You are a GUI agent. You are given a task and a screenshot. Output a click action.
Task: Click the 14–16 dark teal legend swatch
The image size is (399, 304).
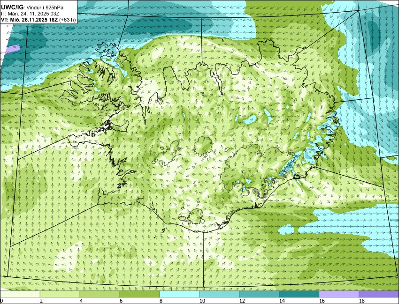click(x=299, y=294)
